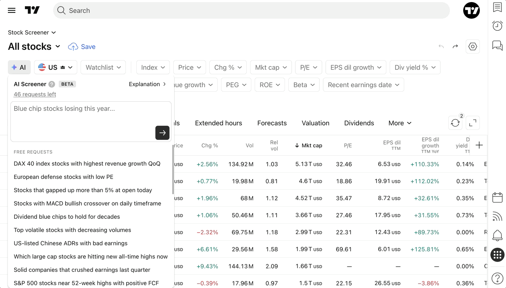Click the Save screen link
The image size is (506, 288).
point(82,46)
